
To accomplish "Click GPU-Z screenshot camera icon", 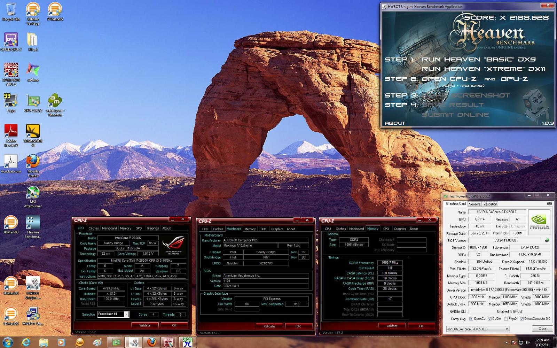I will pyautogui.click(x=549, y=204).
